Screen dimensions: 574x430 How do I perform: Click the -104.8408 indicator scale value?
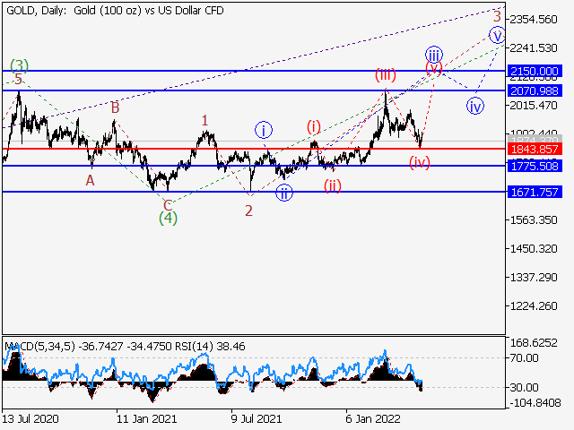click(x=535, y=403)
